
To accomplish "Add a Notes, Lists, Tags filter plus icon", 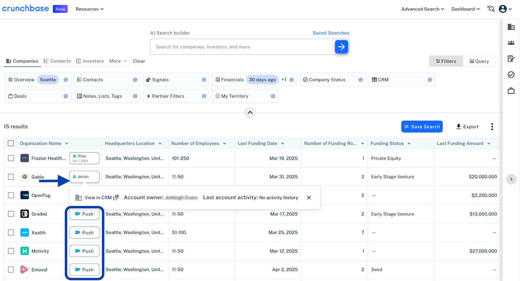I will pos(135,96).
